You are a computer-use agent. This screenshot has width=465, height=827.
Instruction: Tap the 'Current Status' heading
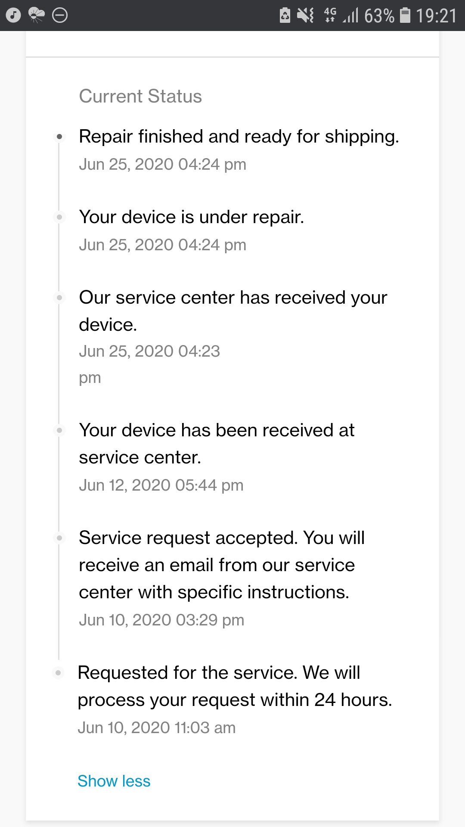pos(140,96)
